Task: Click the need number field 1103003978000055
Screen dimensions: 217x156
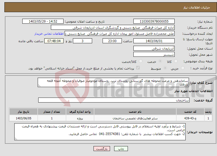Action: [x=154, y=21]
